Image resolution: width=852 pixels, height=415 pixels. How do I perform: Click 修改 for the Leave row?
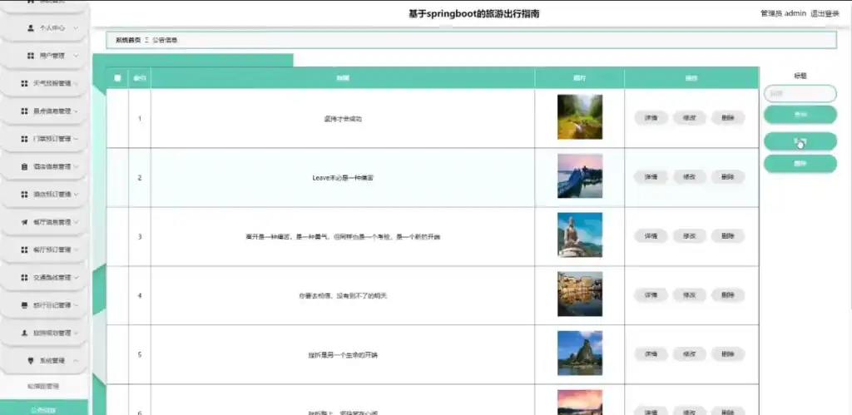pyautogui.click(x=690, y=177)
